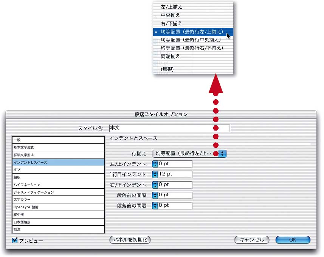
Task: Click the キャンセル button
Action: [x=252, y=240]
